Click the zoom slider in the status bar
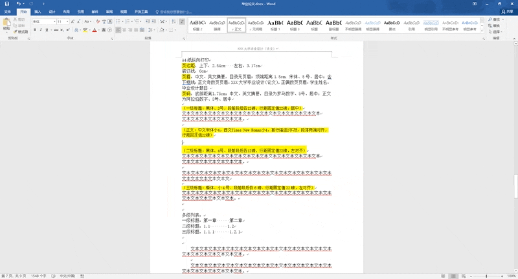The height and width of the screenshot is (279, 518). point(486,276)
